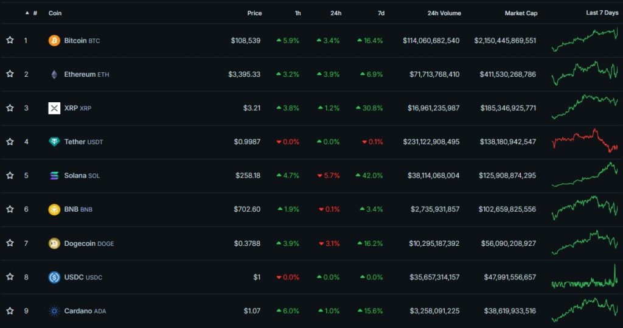Screen dimensions: 623x328
Task: Open Cardano's 7-day sparkline chart
Action: pyautogui.click(x=585, y=310)
